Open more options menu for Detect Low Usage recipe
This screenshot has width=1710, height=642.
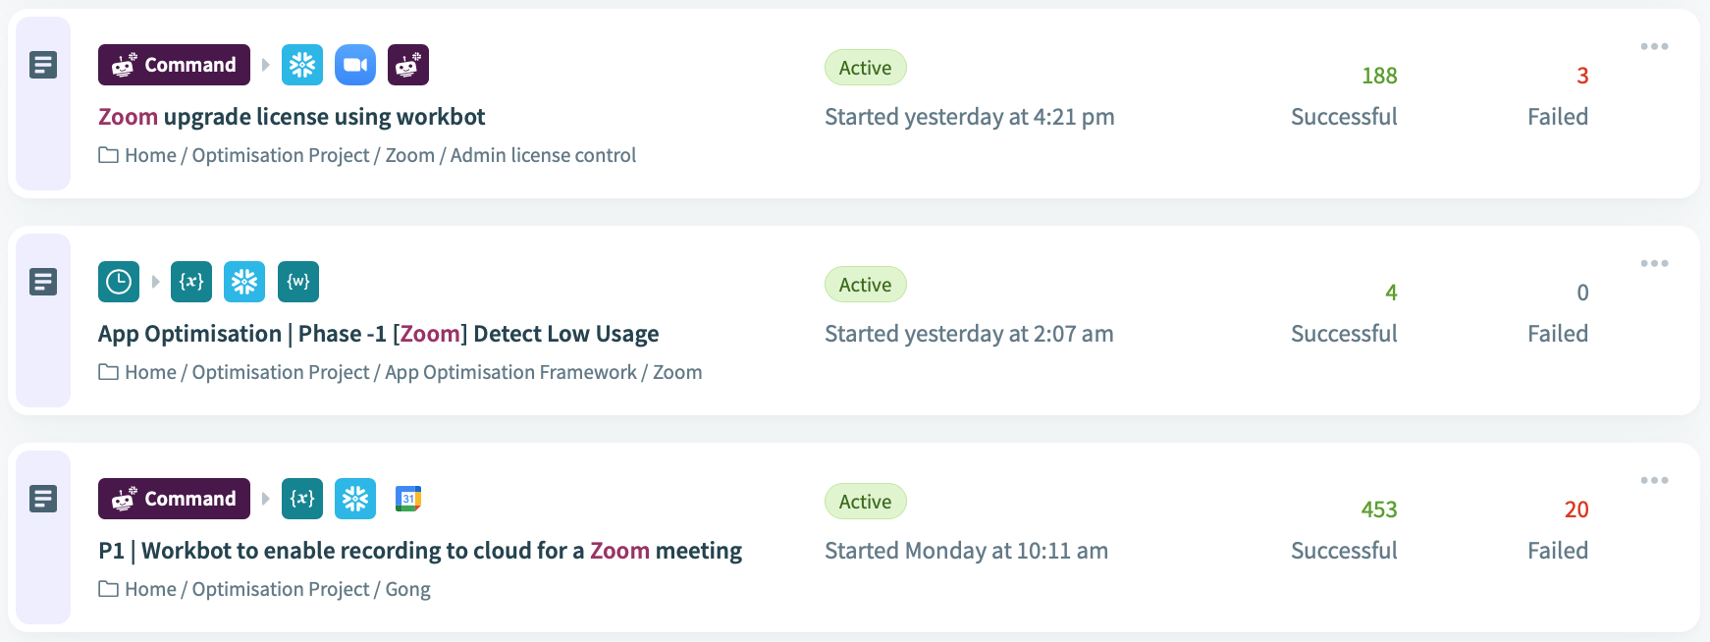pos(1654,263)
